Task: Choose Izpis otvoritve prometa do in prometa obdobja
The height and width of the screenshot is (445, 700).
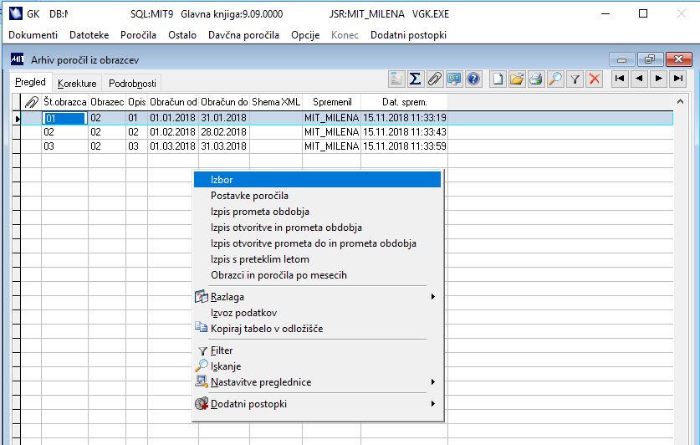Action: 318,243
